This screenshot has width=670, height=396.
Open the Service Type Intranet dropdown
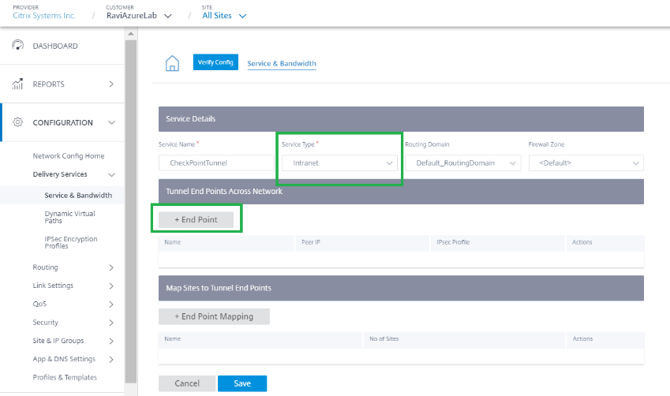click(339, 163)
